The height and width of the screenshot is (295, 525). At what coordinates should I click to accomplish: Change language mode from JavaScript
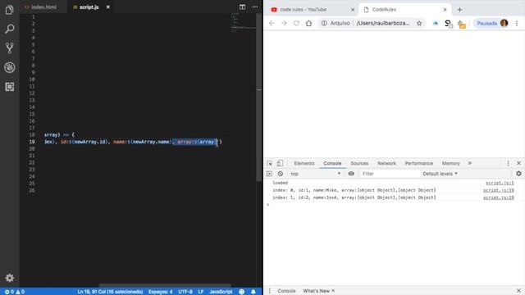point(221,292)
